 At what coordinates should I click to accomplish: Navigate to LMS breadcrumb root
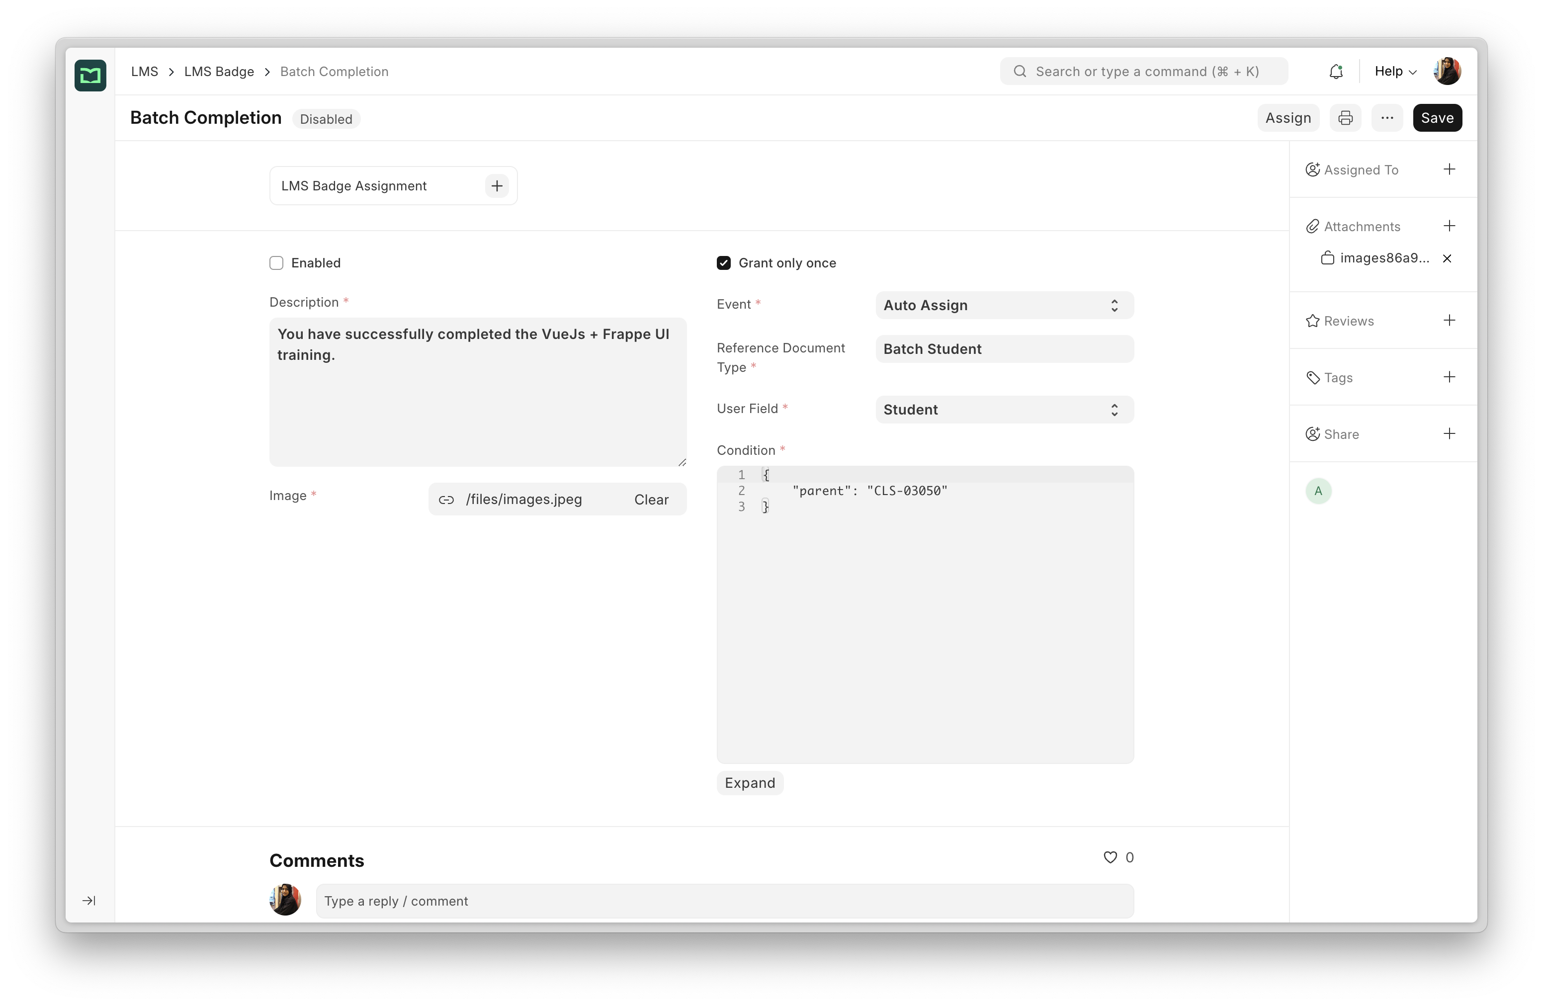pyautogui.click(x=145, y=71)
